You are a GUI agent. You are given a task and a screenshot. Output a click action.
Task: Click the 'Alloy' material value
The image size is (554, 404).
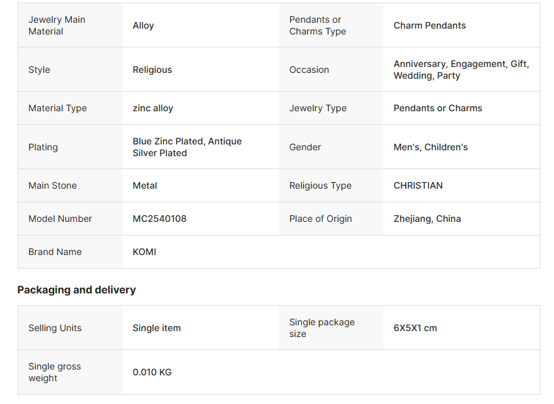(143, 25)
